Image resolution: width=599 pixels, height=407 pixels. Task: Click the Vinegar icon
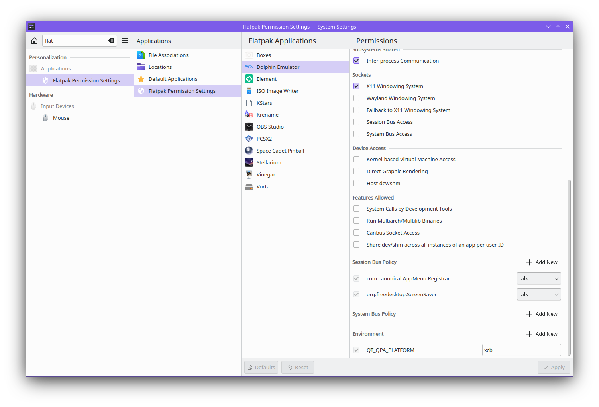249,174
